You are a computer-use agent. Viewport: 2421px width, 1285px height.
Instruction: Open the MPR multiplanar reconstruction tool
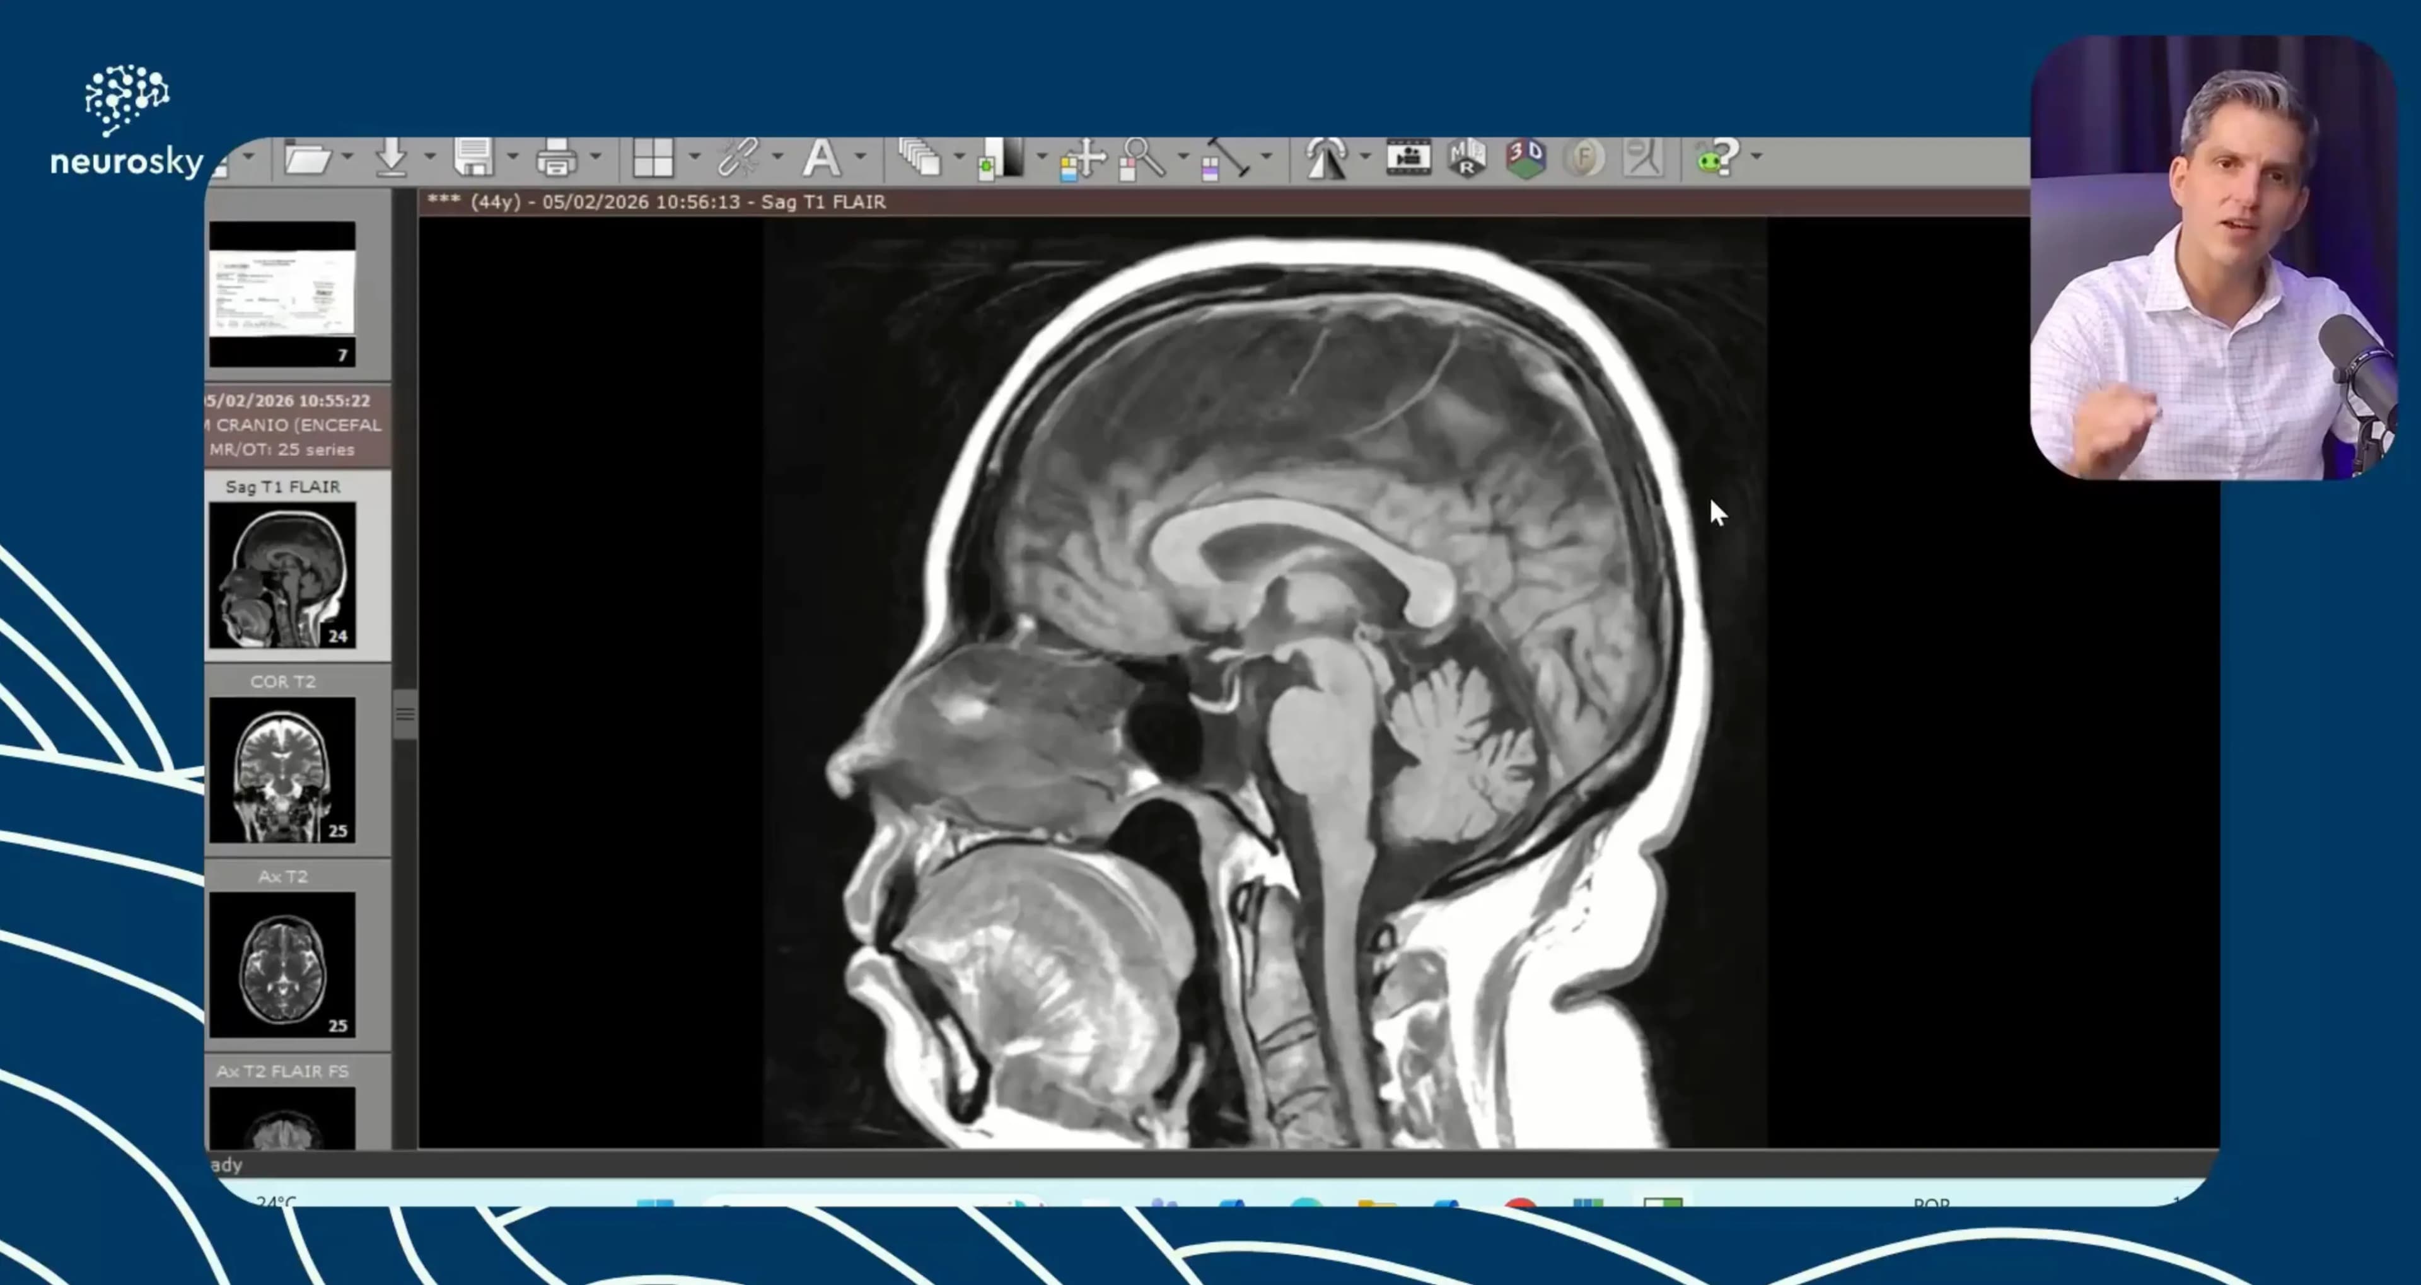pyautogui.click(x=1466, y=158)
